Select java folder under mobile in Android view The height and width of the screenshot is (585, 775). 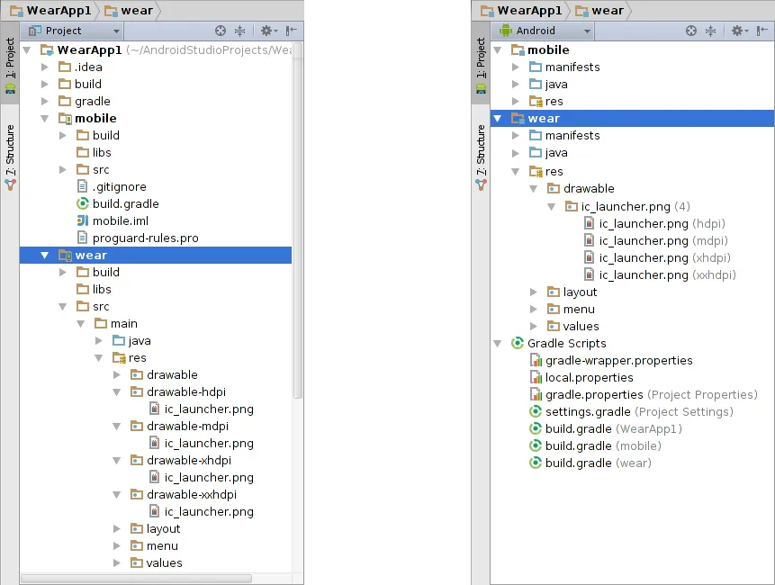(548, 84)
